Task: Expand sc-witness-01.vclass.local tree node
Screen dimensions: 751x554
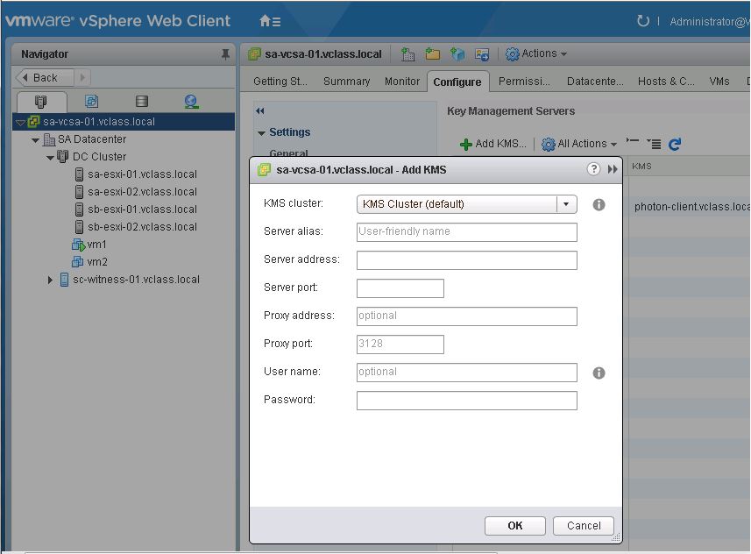Action: pos(50,280)
